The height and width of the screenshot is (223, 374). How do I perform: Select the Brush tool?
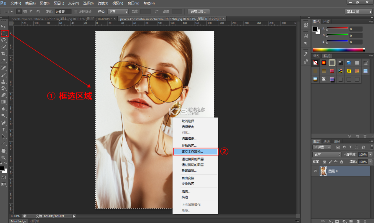[x=4, y=75]
